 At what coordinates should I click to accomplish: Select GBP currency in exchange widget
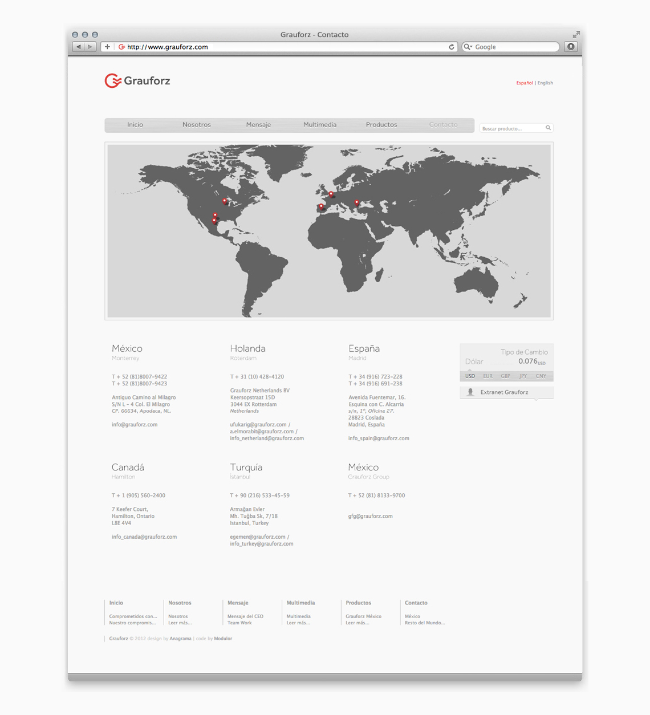click(505, 376)
